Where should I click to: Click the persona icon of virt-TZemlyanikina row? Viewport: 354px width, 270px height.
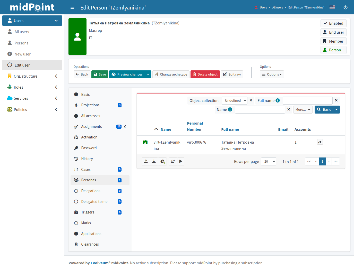click(x=145, y=142)
